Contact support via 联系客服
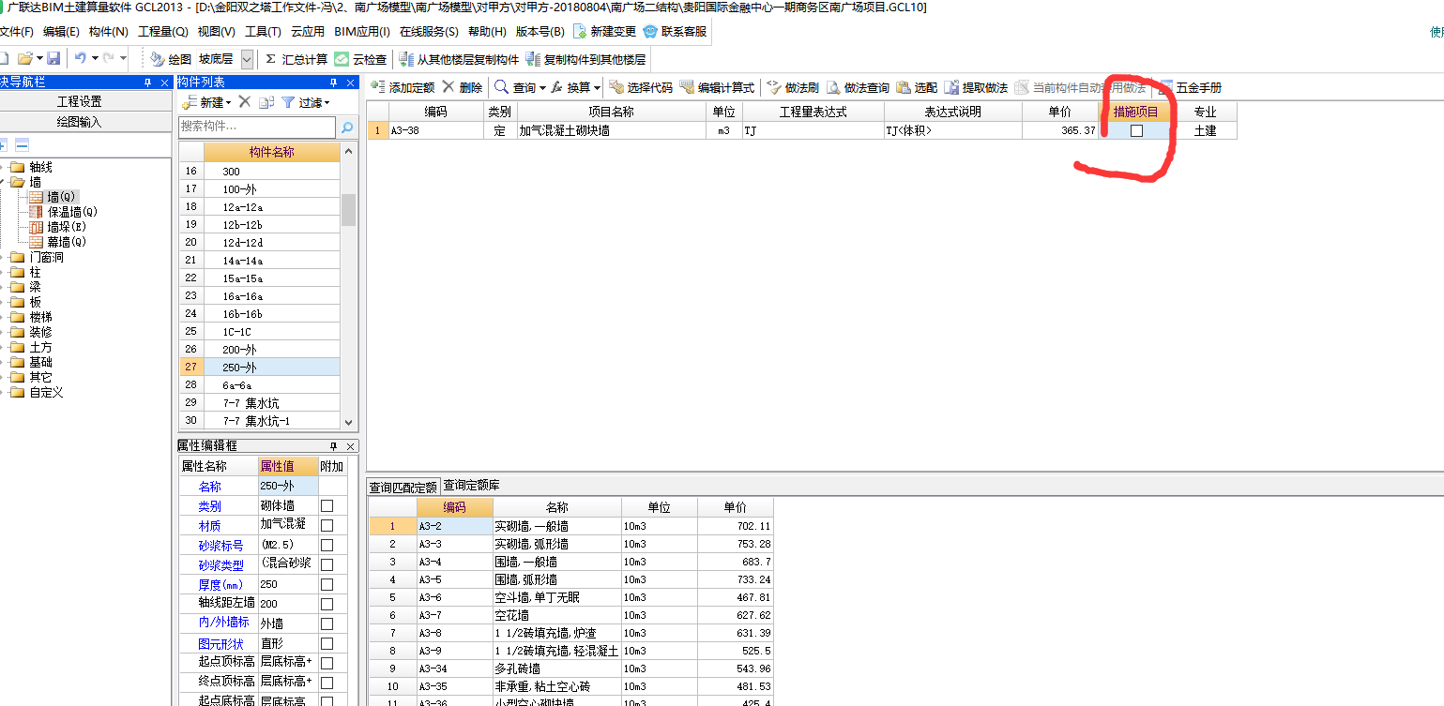 coord(676,31)
